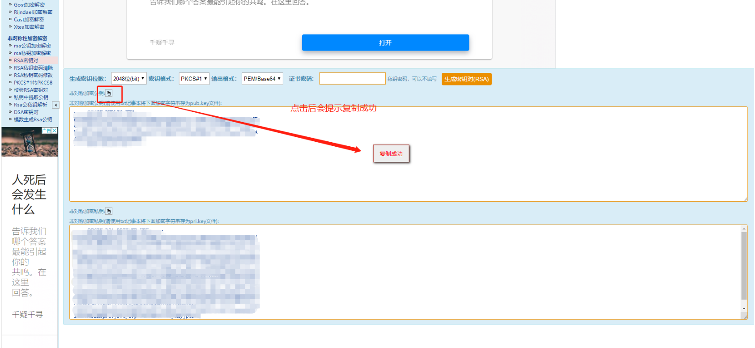Collapse the sidebar with the left arrow
This screenshot has height=348, width=755.
tap(56, 105)
